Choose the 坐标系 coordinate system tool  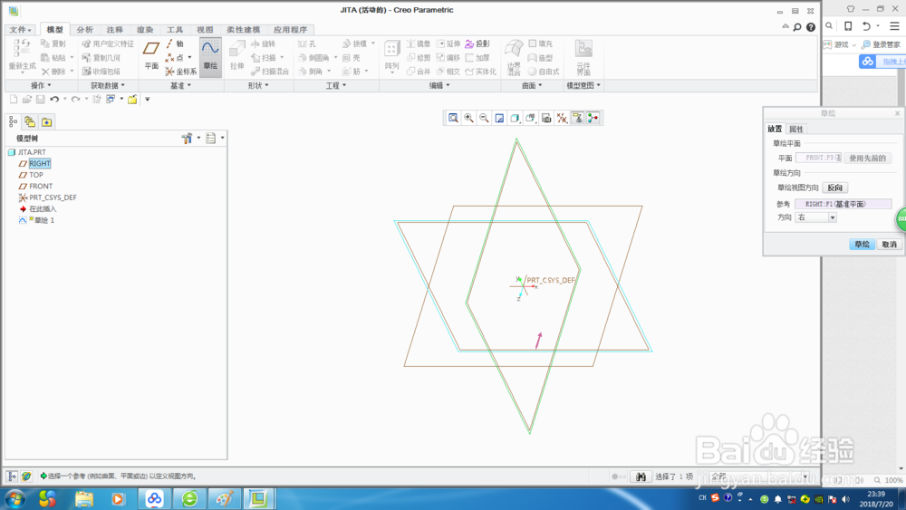click(x=181, y=72)
